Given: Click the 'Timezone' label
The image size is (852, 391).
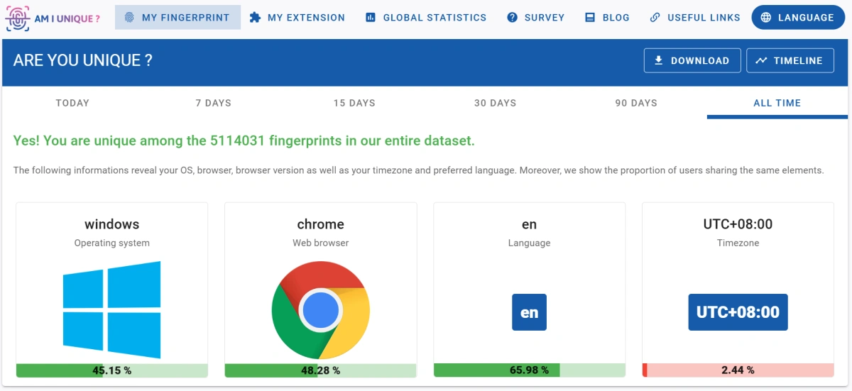Looking at the screenshot, I should [x=738, y=243].
